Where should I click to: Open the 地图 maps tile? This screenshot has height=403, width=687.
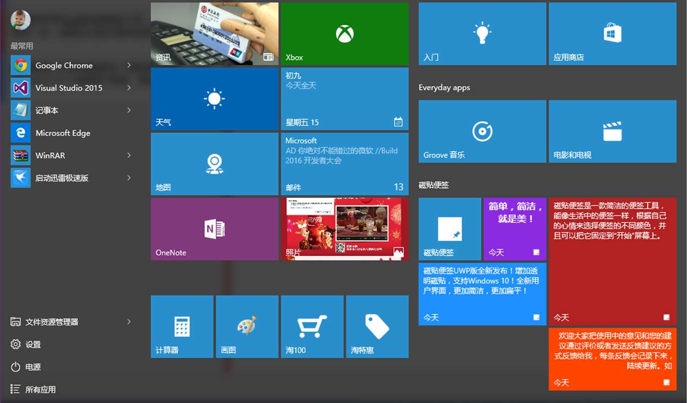pyautogui.click(x=214, y=164)
